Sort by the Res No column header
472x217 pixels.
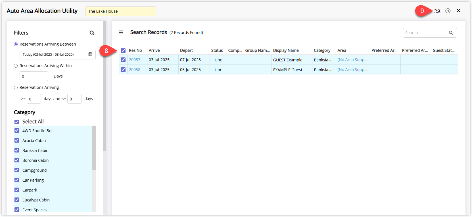coord(135,50)
